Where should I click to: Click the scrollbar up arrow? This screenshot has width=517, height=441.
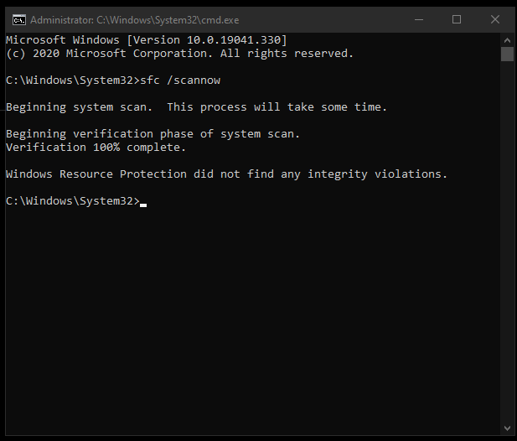tap(507, 40)
